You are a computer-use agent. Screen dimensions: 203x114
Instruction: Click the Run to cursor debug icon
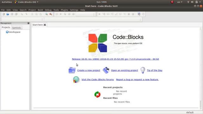pyautogui.click(x=104, y=14)
